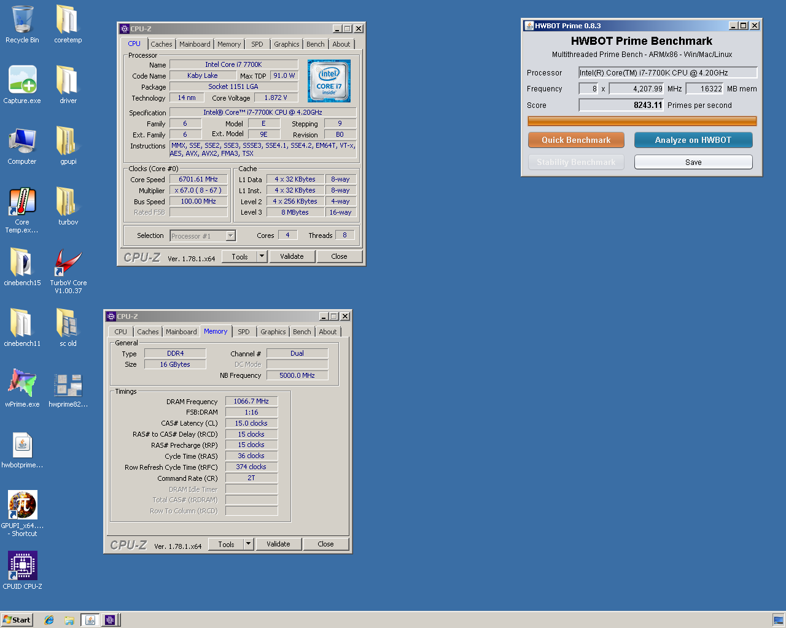The height and width of the screenshot is (628, 786).
Task: Open Bench tab in lower CPU-Z window
Action: coord(302,332)
